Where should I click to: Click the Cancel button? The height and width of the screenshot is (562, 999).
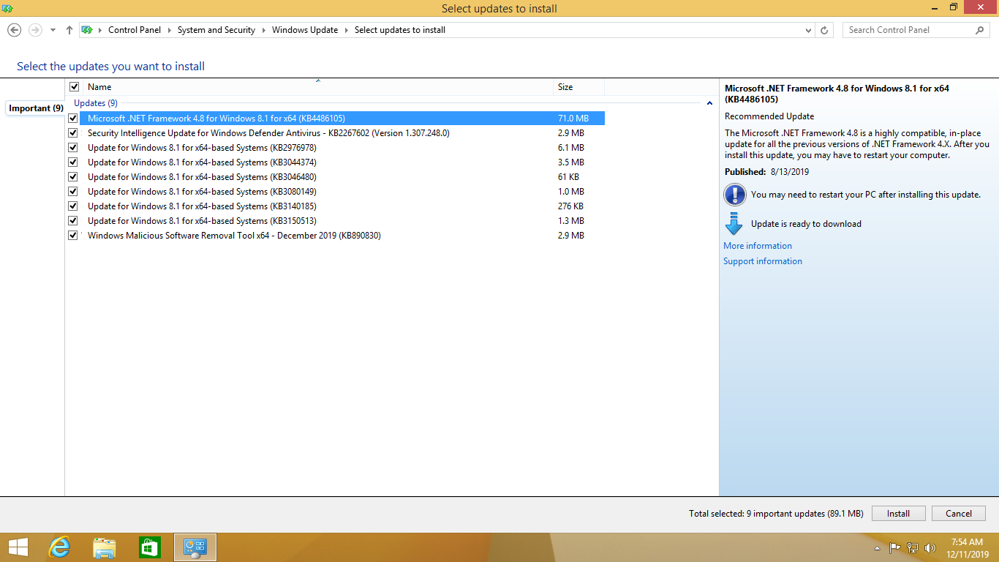click(958, 514)
